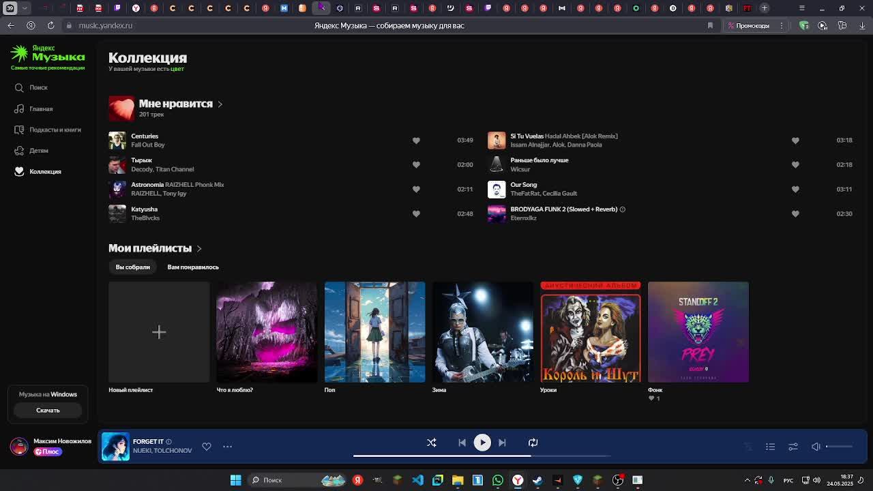The image size is (873, 491).
Task: Open the FORGET IT track cover in player
Action: click(115, 447)
